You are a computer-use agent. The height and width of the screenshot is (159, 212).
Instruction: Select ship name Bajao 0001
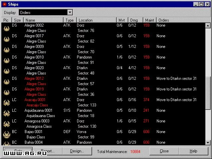click(34, 132)
